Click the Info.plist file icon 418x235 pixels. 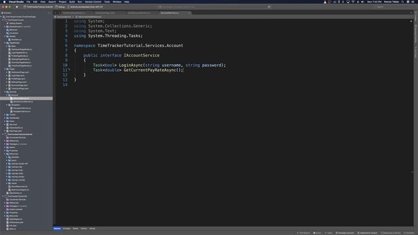[x=7, y=226]
